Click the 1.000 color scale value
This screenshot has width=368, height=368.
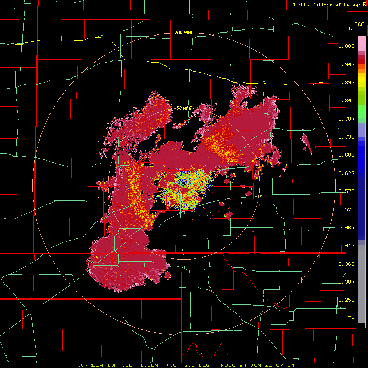pyautogui.click(x=346, y=46)
